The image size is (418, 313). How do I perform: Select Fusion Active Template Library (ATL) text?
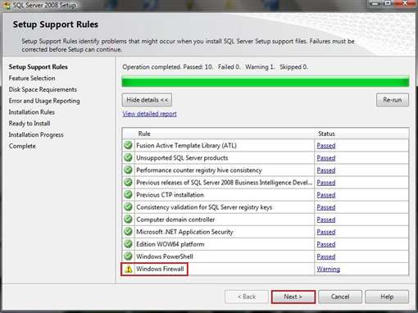click(186, 146)
